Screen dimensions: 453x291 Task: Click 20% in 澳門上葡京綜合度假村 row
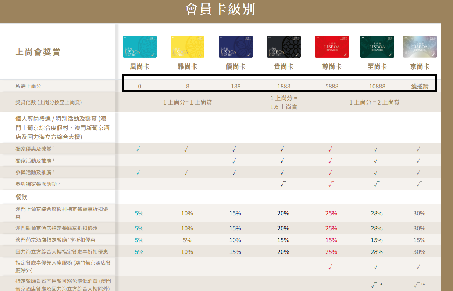tap(283, 213)
